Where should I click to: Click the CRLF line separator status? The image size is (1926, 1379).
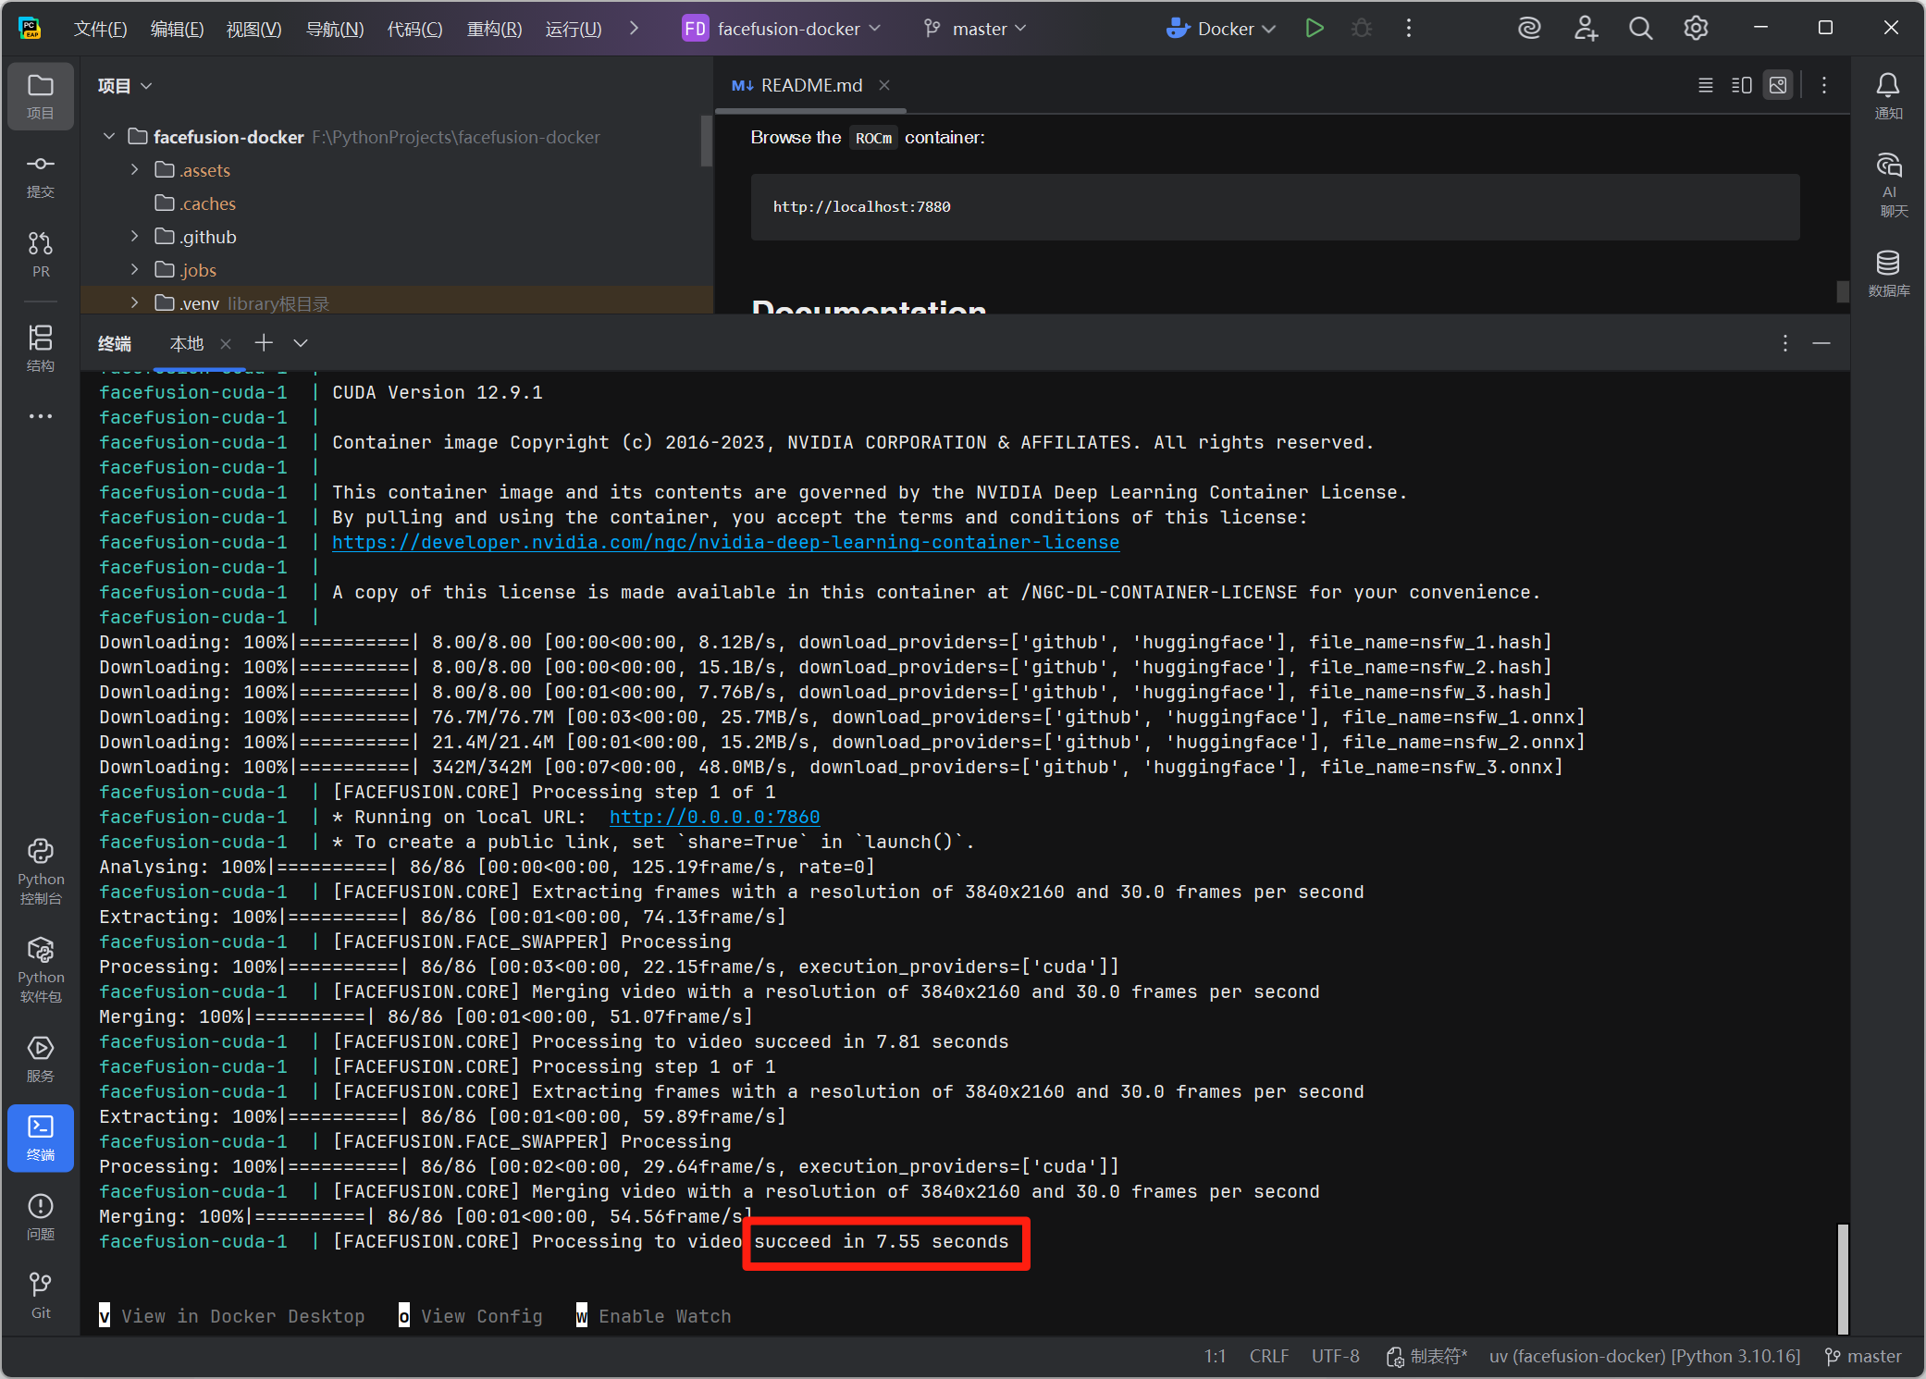coord(1268,1356)
